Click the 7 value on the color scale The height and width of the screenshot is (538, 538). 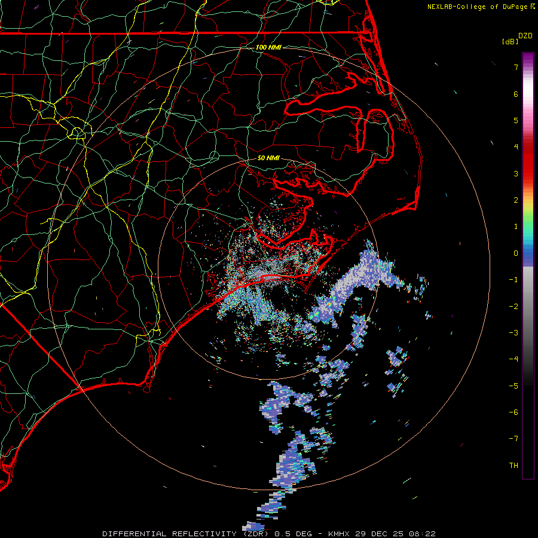point(516,67)
